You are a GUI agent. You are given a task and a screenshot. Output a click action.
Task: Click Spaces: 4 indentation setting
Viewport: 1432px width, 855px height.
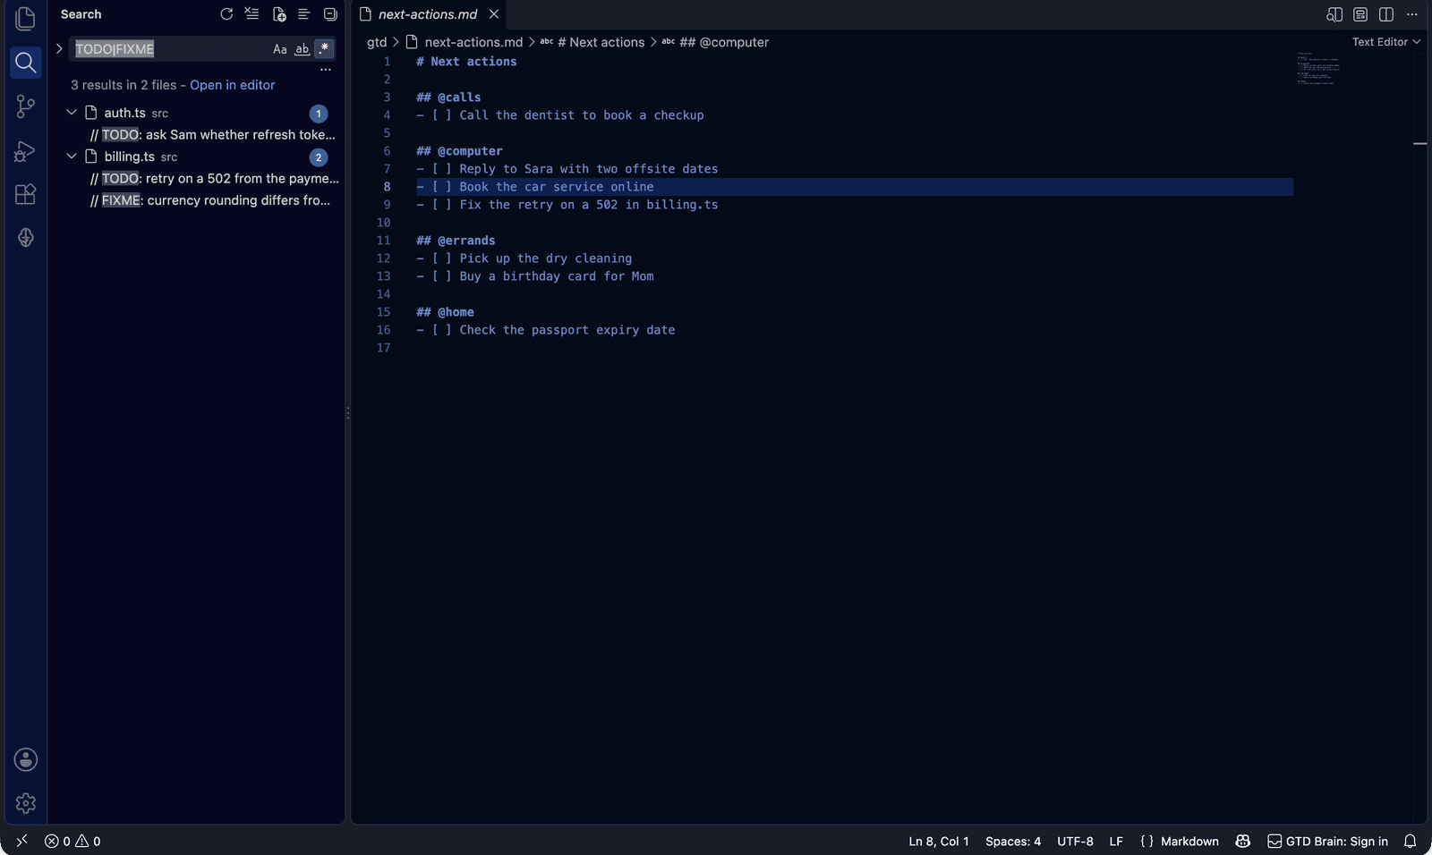tap(1013, 841)
